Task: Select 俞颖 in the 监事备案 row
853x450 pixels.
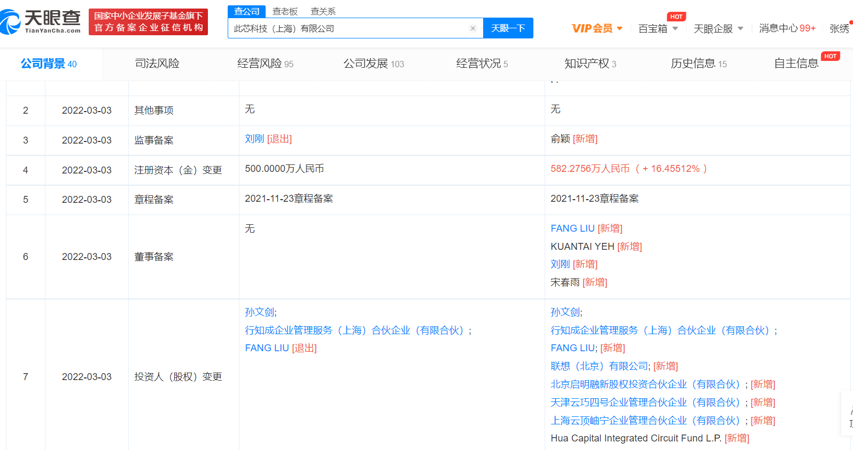Action: pos(560,139)
